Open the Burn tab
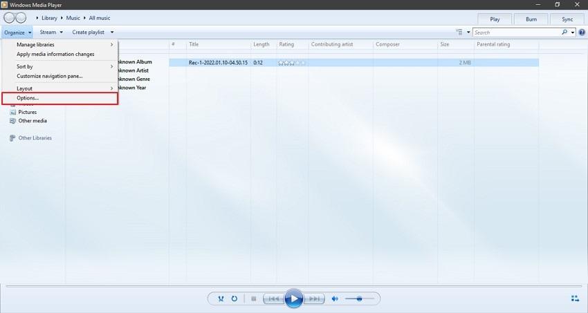Screen dimensions: 588x313 (x=531, y=19)
